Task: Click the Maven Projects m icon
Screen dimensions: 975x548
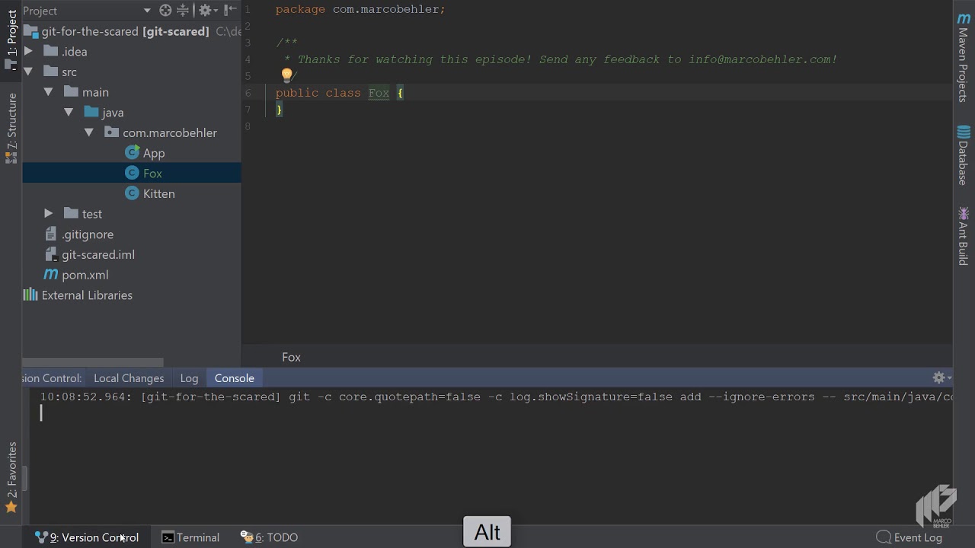Action: pos(964,18)
